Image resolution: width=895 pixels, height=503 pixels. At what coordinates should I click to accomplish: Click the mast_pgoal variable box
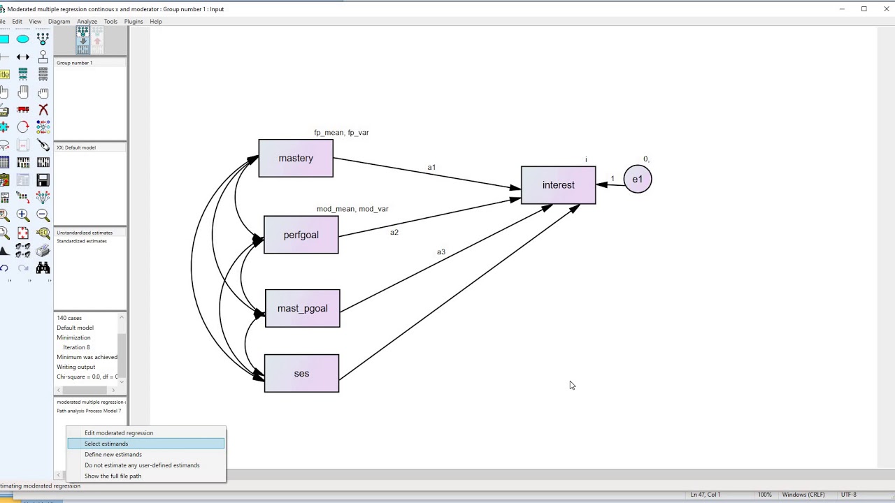[303, 308]
